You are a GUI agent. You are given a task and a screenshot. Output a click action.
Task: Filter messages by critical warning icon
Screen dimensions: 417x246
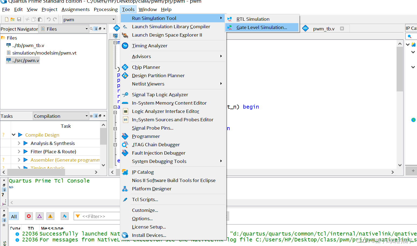40,216
